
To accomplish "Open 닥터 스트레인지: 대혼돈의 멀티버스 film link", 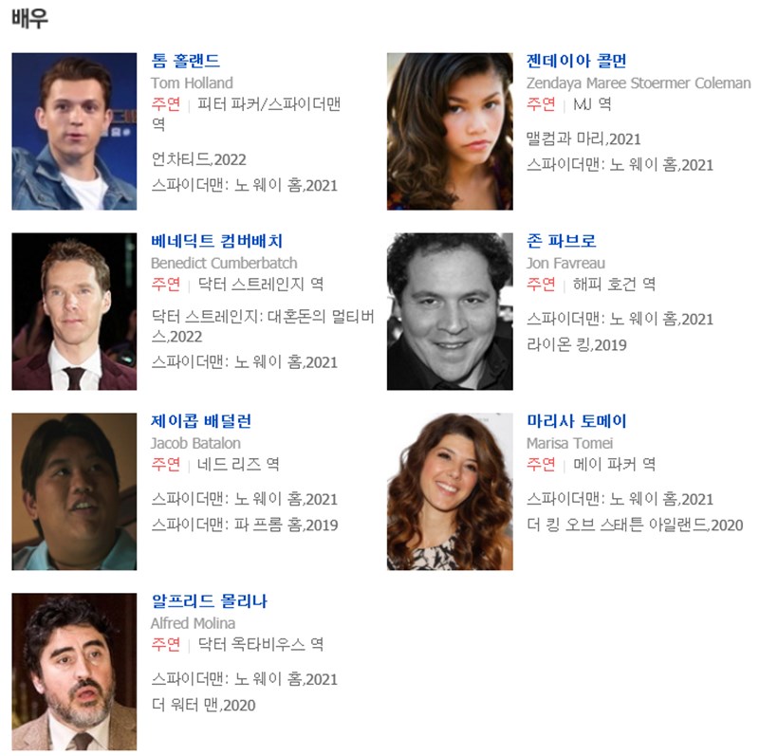I will pyautogui.click(x=263, y=326).
